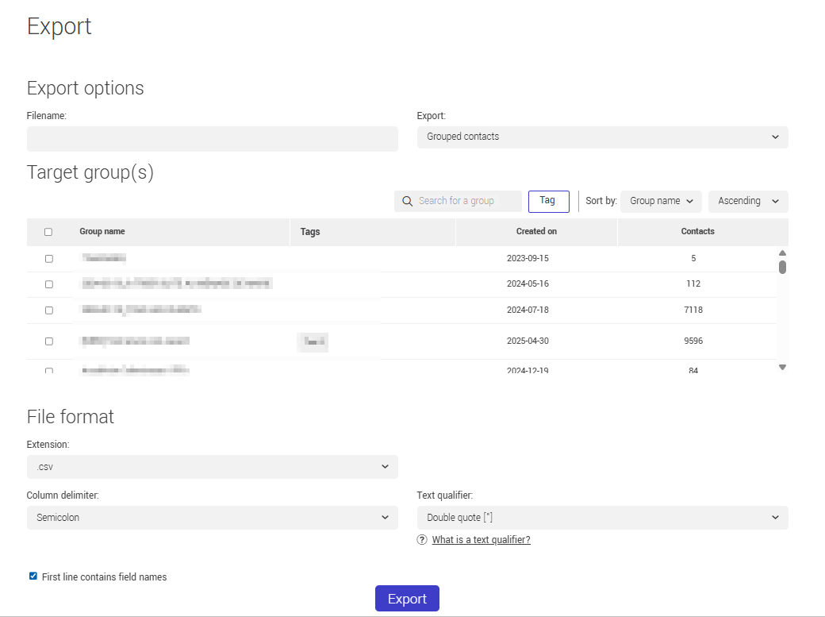This screenshot has width=825, height=617.
Task: Click the group list scrollbar thumb
Action: pyautogui.click(x=782, y=268)
